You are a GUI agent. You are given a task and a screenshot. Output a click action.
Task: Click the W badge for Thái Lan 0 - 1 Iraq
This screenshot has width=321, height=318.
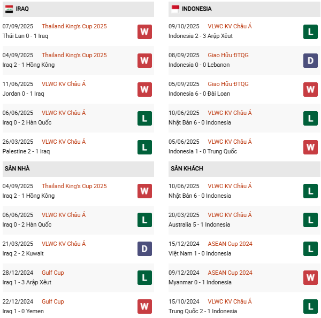[x=144, y=32]
